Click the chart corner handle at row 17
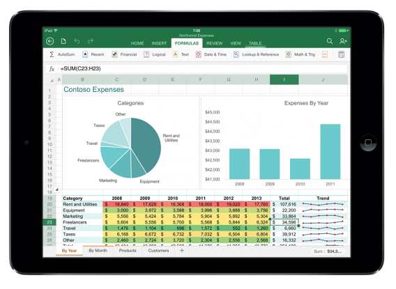The image size is (396, 289). 57,189
